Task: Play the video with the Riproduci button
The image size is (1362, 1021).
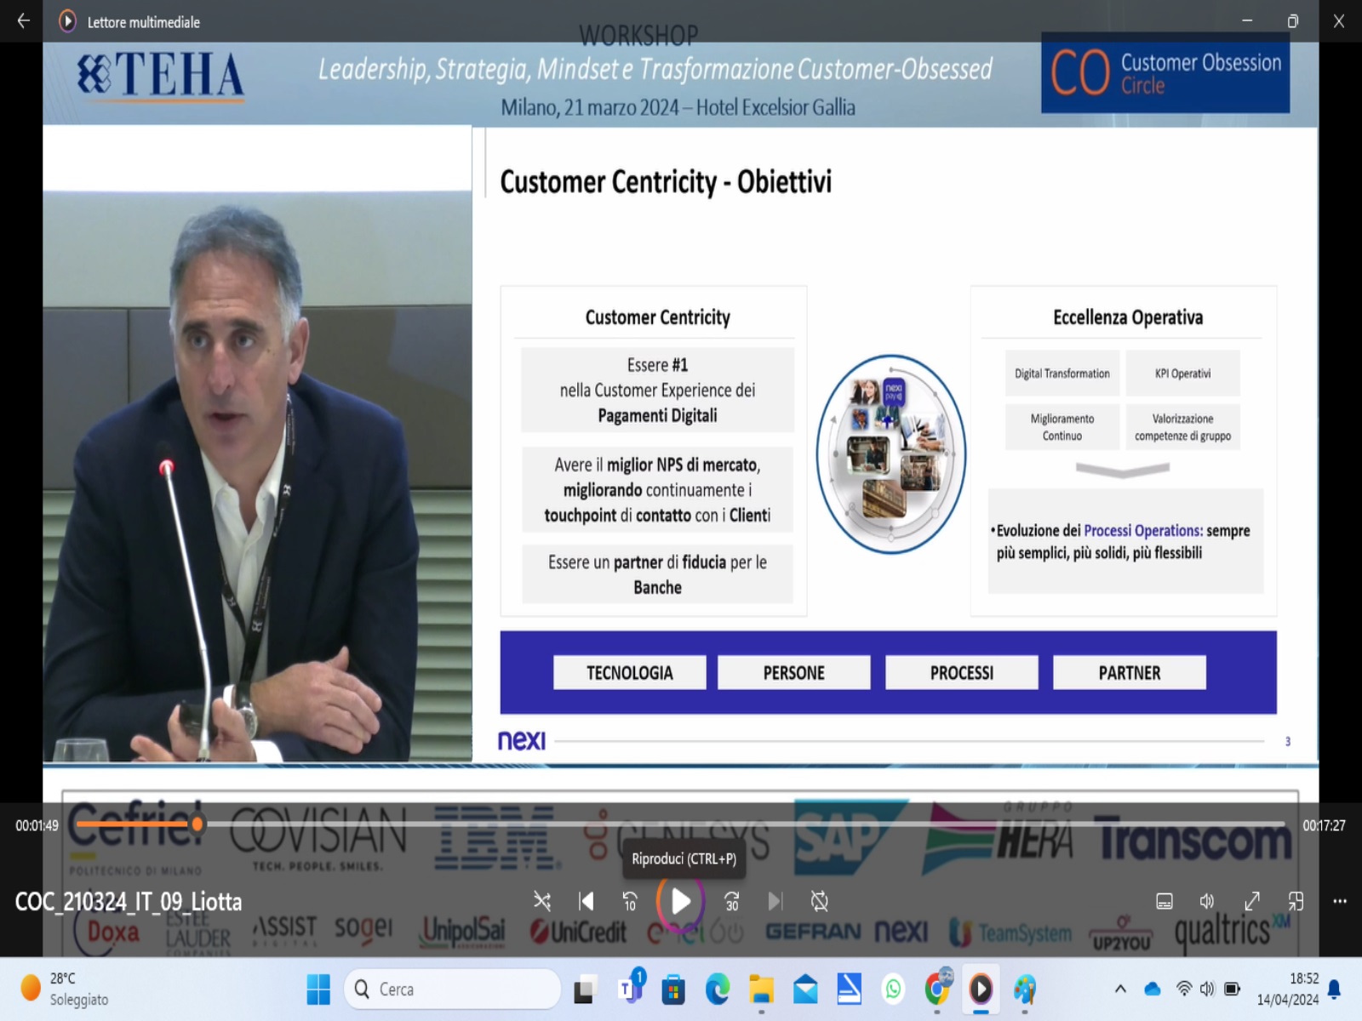Action: point(680,901)
